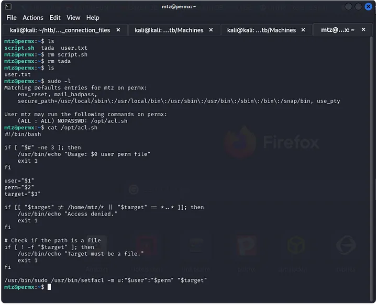The width and height of the screenshot is (377, 305).
Task: Click the green script.sh filename in the ls output
Action: 19,48
